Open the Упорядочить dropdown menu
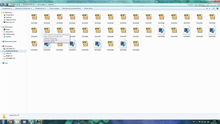Screen dimensions: 220x124 click(7, 8)
